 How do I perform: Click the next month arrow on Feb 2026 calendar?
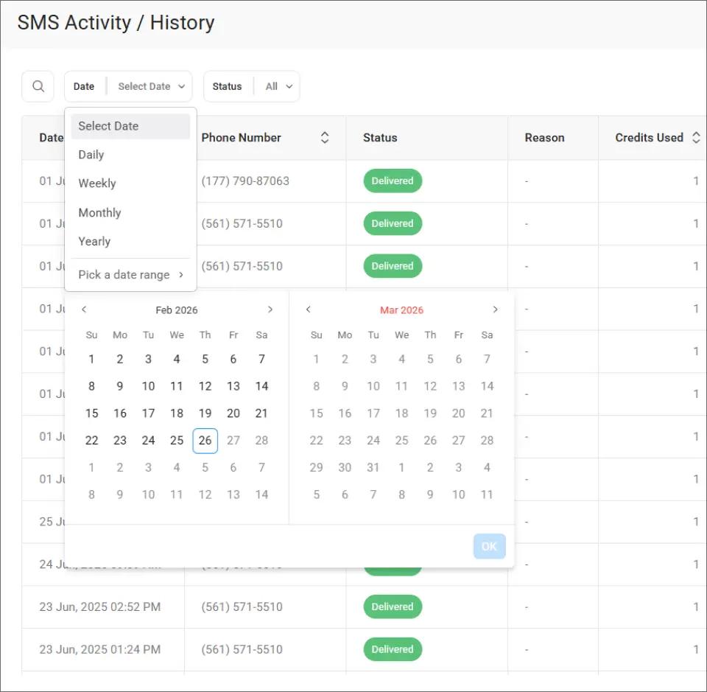(270, 310)
